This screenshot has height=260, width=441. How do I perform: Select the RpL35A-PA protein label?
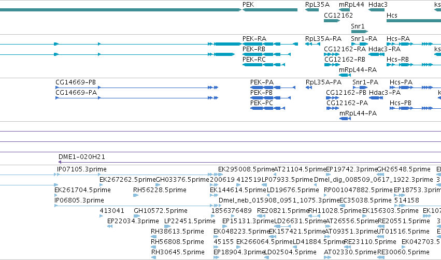tap(323, 82)
